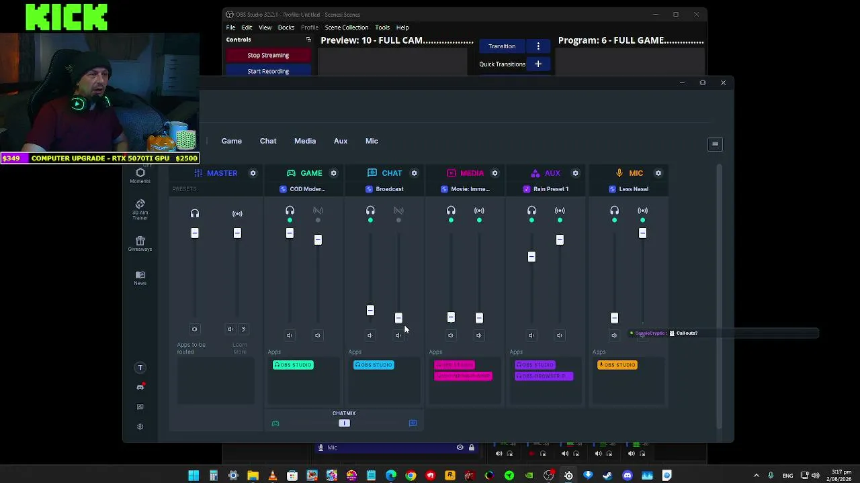
Task: Click Start Recording in OBS
Action: [268, 71]
